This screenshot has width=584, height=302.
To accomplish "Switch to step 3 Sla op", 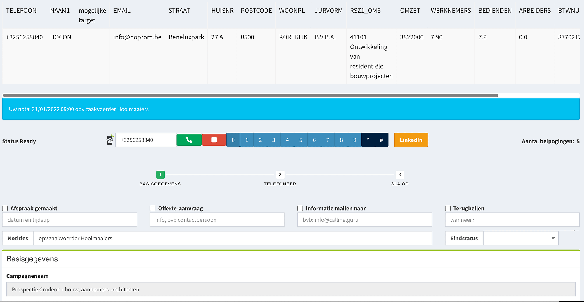I will (x=400, y=175).
